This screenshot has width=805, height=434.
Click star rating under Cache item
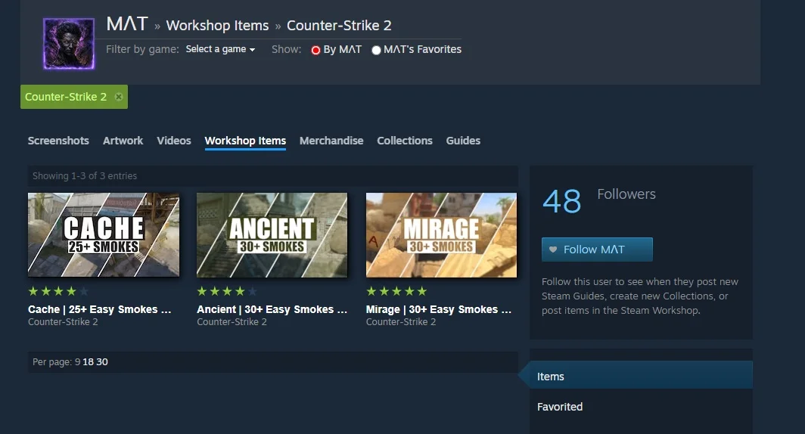[x=58, y=291]
